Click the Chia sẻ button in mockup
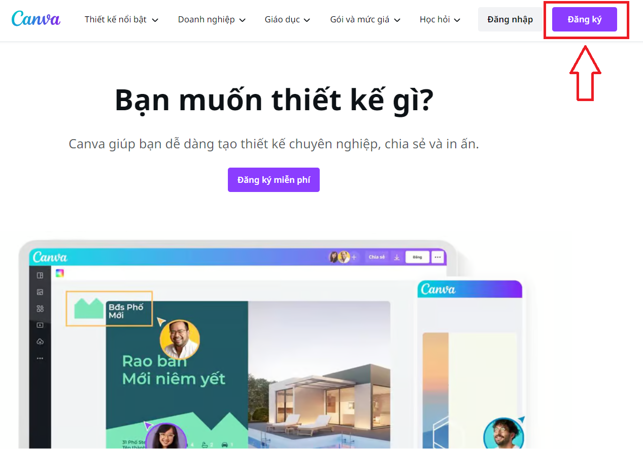The height and width of the screenshot is (449, 643). 377,257
